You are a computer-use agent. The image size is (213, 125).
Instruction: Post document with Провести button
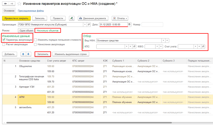[58, 18]
